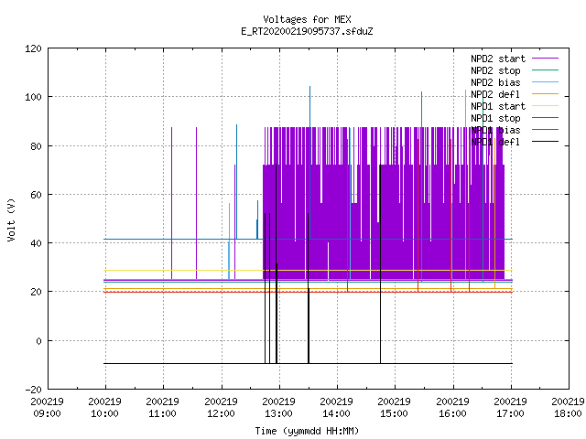Screen dimensions: 586x439
Task: Click the x-axis tick label 200219 14:00
Action: (336, 408)
